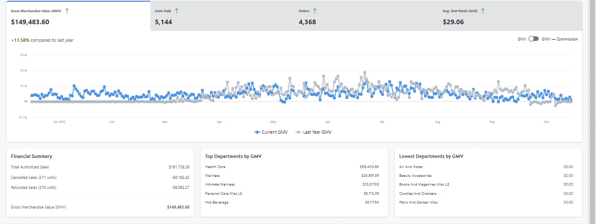
Task: Click Gross Merchandise Value row in Financial Summary
Action: (100, 207)
